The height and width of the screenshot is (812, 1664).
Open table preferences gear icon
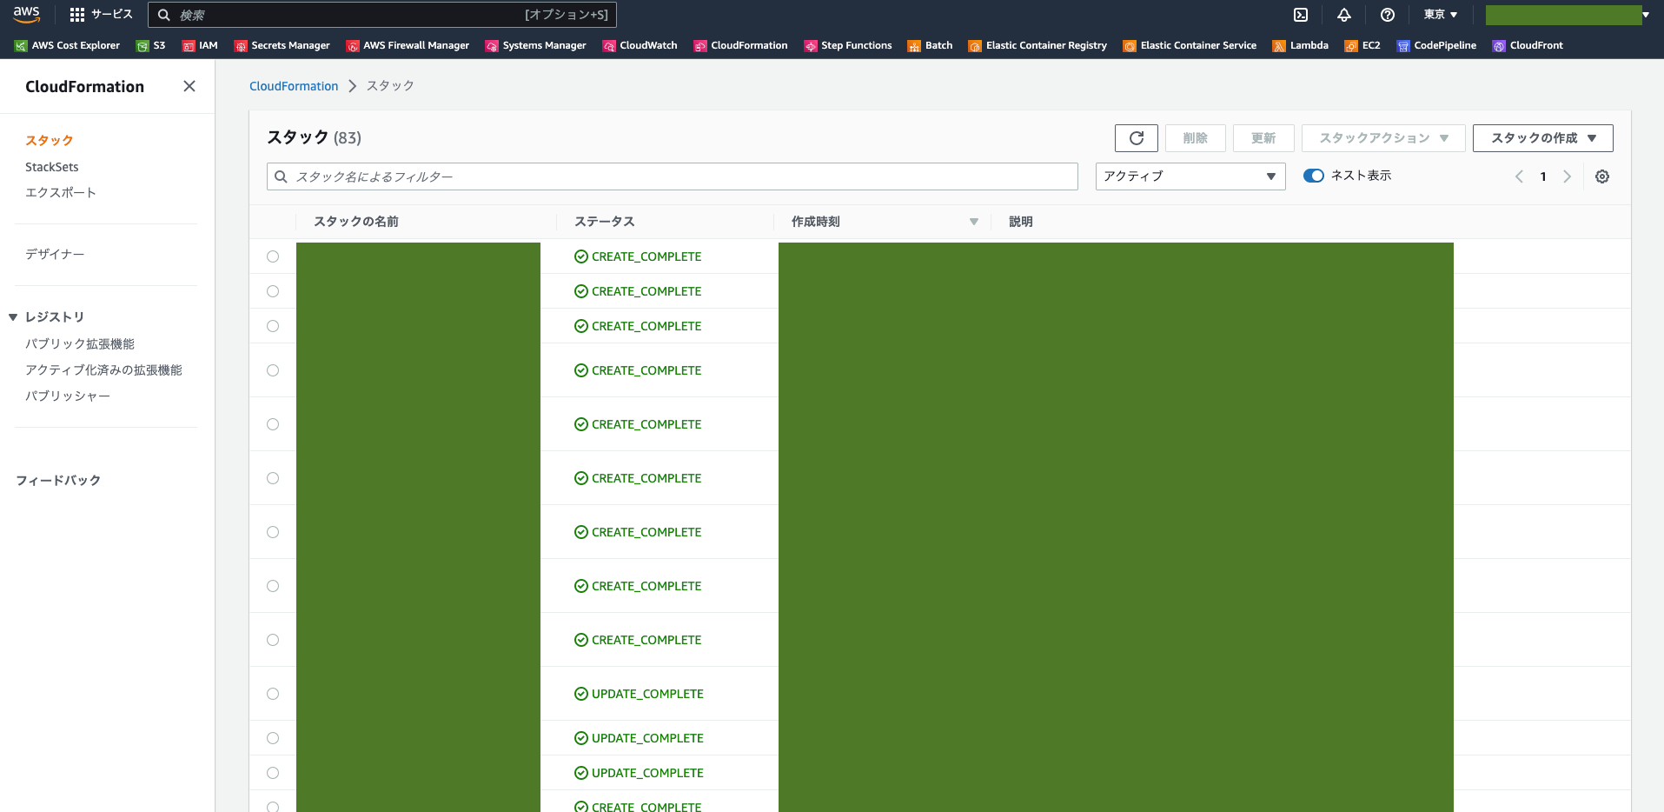pos(1602,176)
